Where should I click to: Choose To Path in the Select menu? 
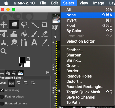point(88,102)
